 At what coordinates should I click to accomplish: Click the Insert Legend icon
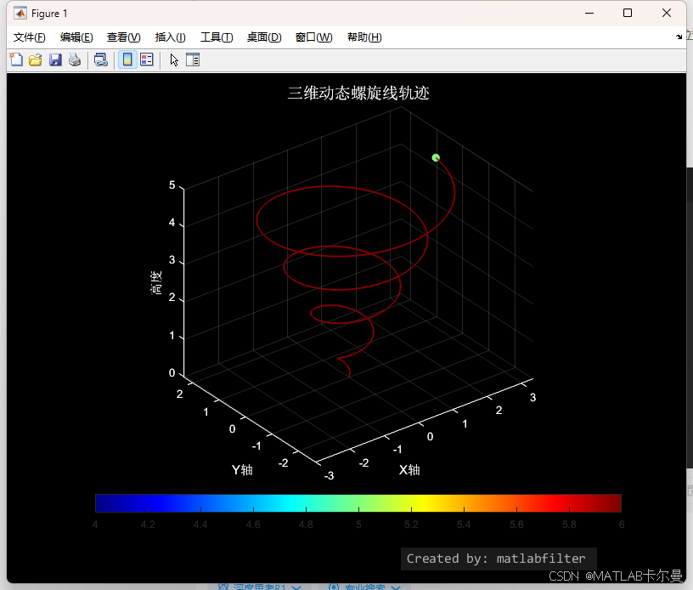click(x=146, y=60)
